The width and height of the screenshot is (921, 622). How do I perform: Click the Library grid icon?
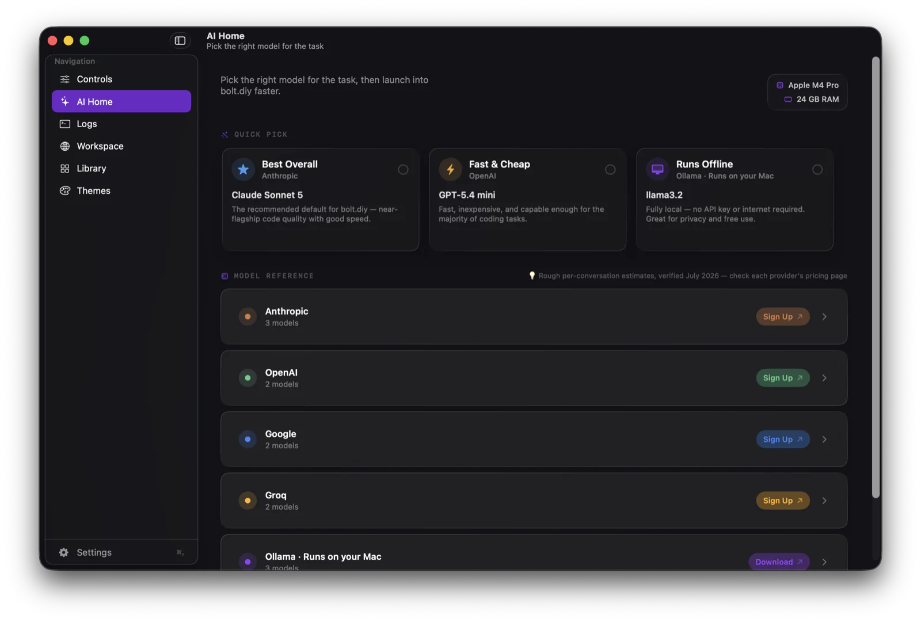65,169
